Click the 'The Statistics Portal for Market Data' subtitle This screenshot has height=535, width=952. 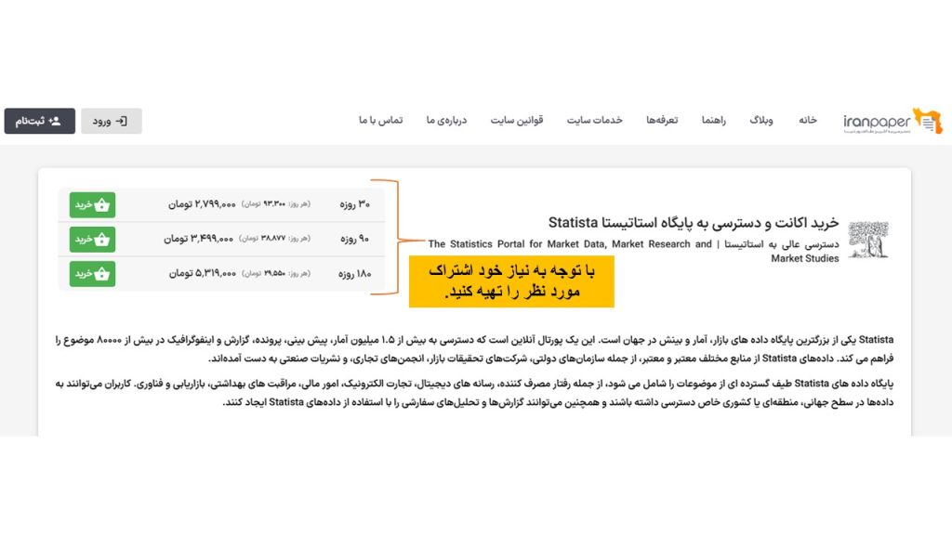click(633, 251)
